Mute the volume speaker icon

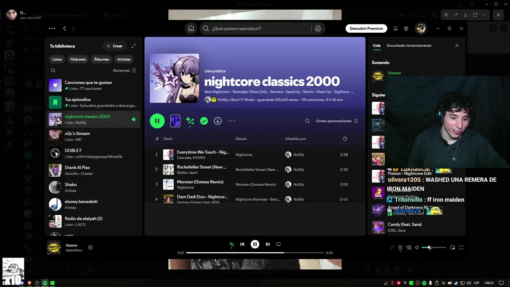(417, 248)
